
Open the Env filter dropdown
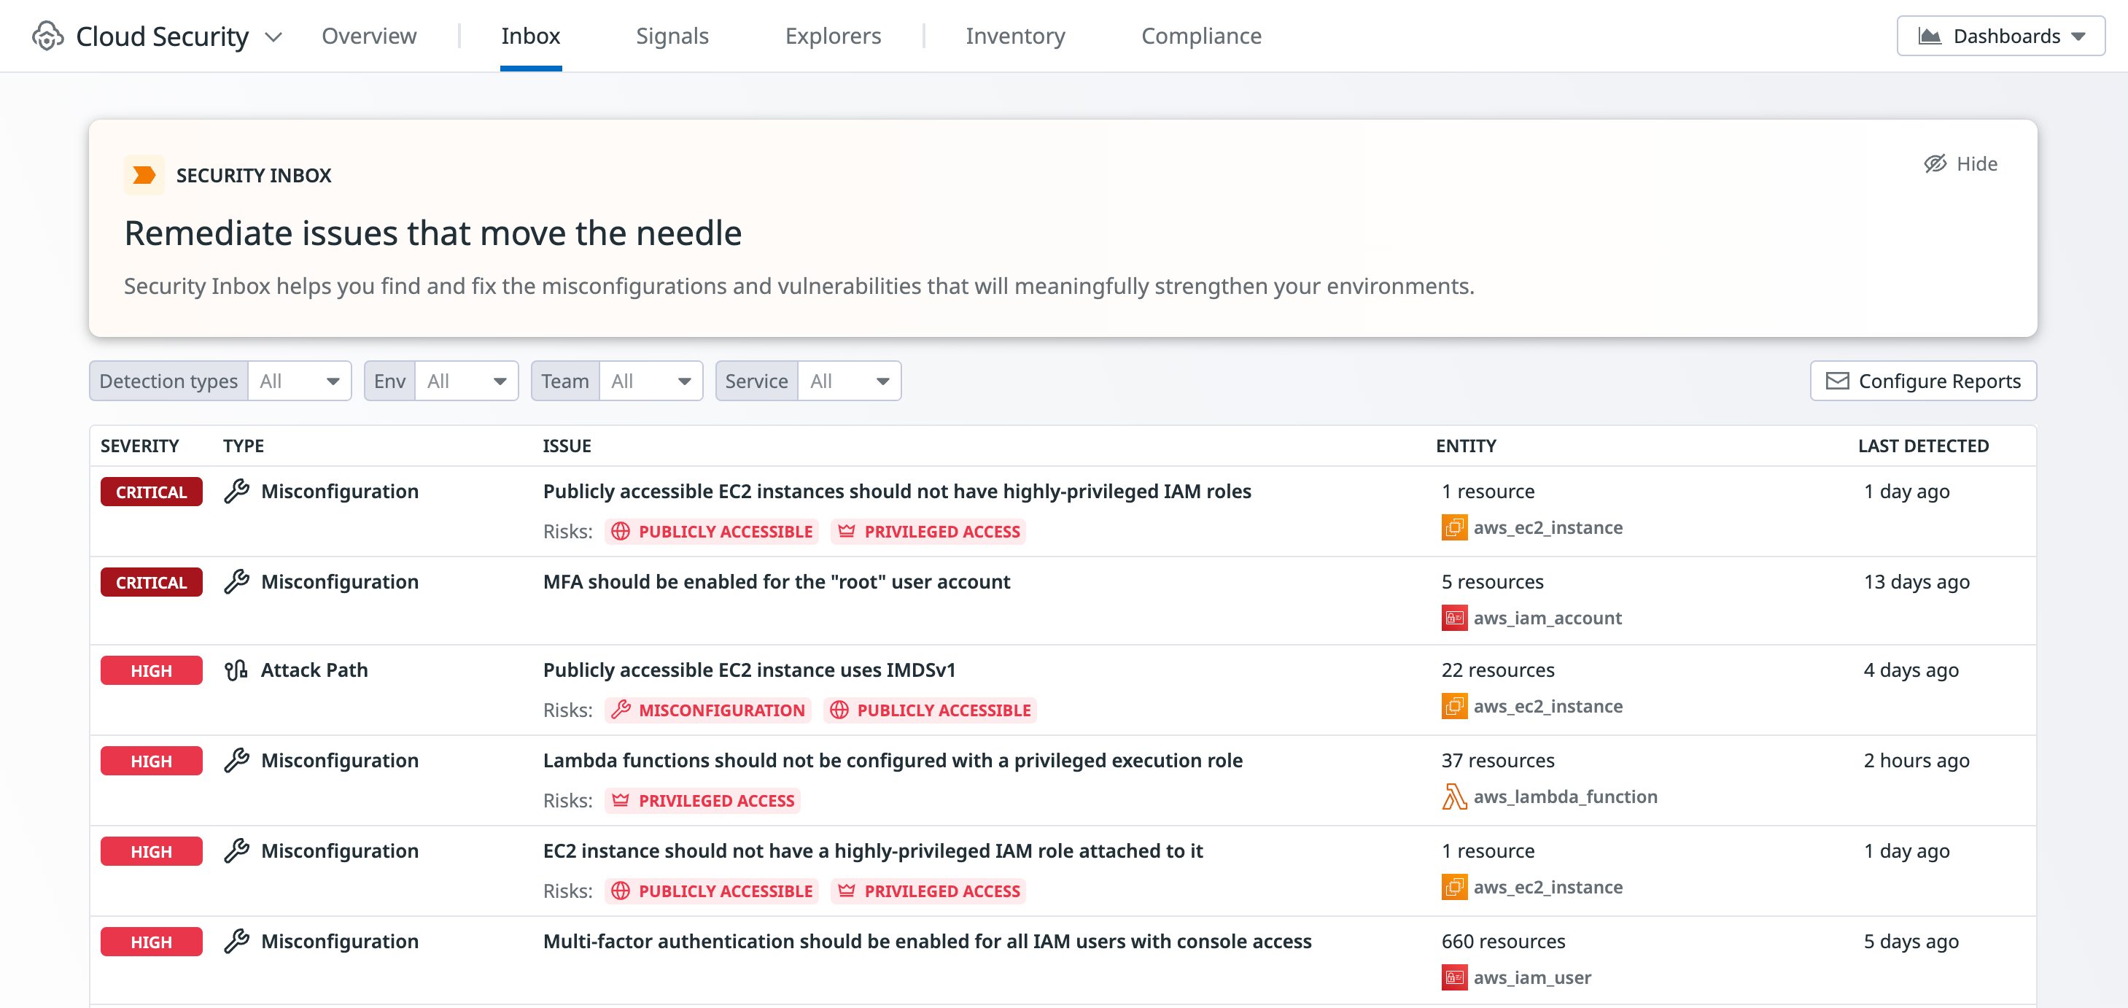click(x=466, y=381)
